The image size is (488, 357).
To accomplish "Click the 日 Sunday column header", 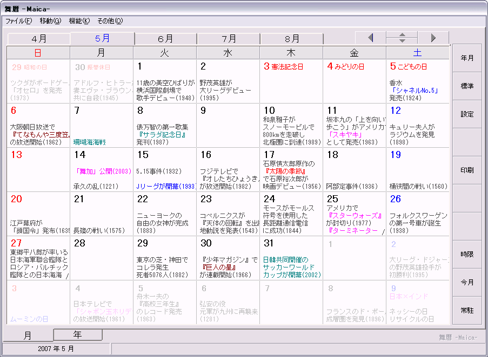I will [38, 53].
